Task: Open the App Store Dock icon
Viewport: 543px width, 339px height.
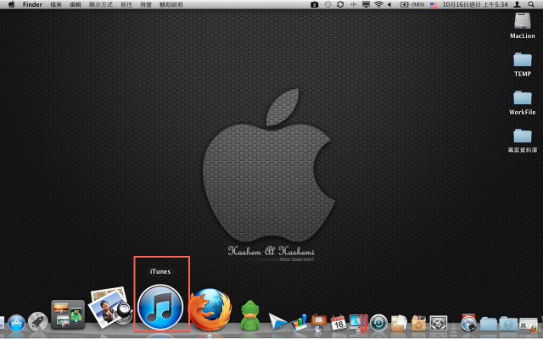Action: [x=16, y=323]
